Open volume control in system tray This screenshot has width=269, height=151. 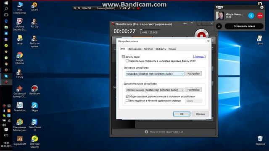(x=4, y=125)
